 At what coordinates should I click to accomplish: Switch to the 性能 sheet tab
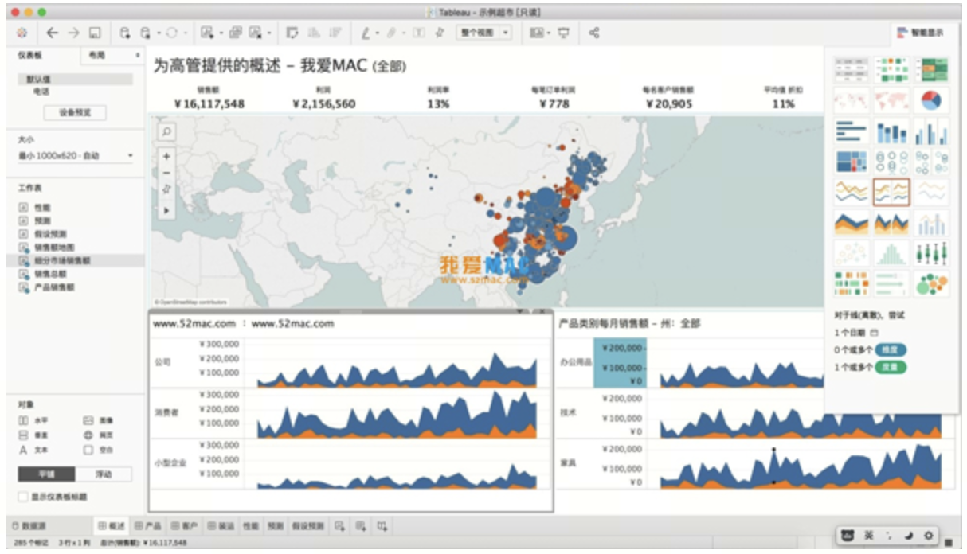250,526
